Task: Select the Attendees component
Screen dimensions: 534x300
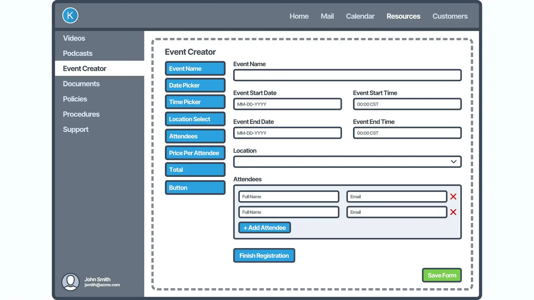Action: 195,136
